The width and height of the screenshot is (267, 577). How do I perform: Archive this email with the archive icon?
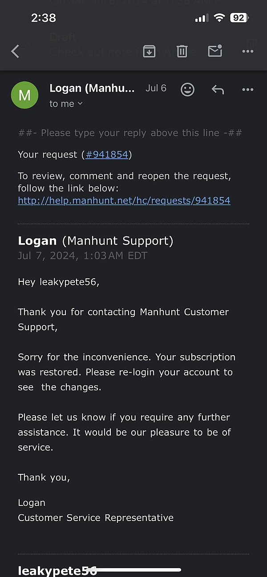tap(149, 51)
